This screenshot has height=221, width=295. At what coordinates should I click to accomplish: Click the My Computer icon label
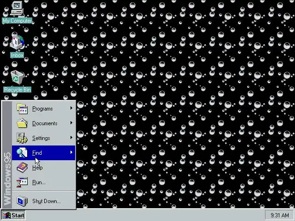click(17, 21)
